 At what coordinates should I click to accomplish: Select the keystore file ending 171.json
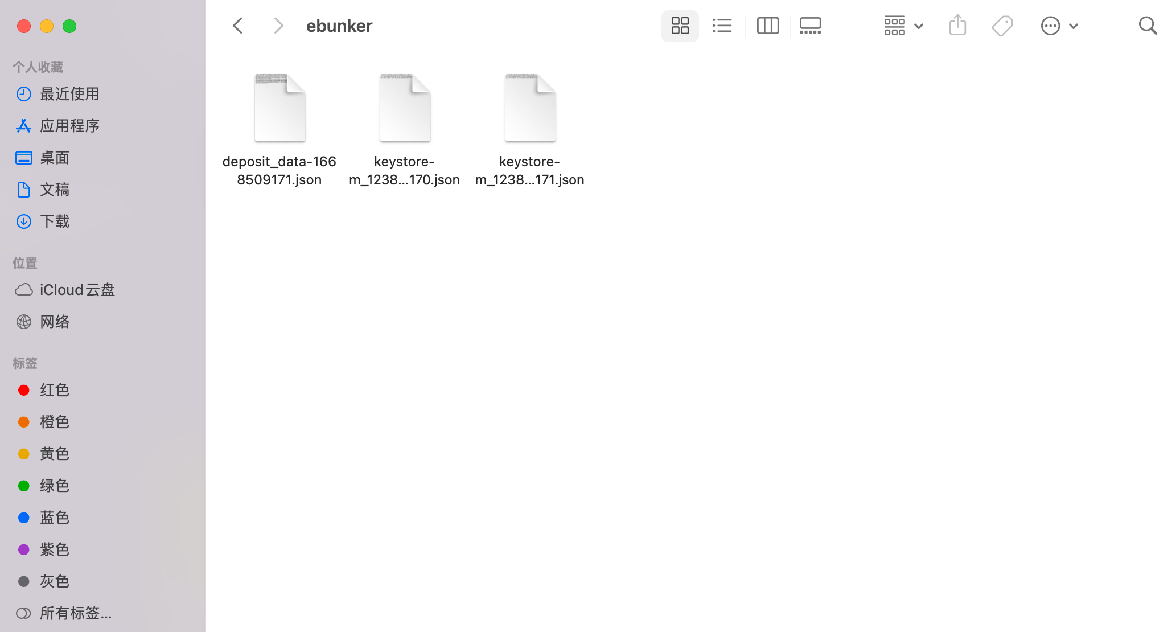(x=530, y=108)
